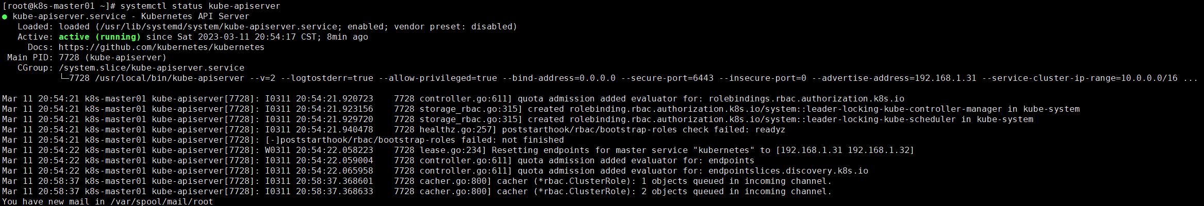The height and width of the screenshot is (206, 1204).
Task: Click the endpointslices.discovery.k8s.io evaluator text
Action: pos(788,171)
